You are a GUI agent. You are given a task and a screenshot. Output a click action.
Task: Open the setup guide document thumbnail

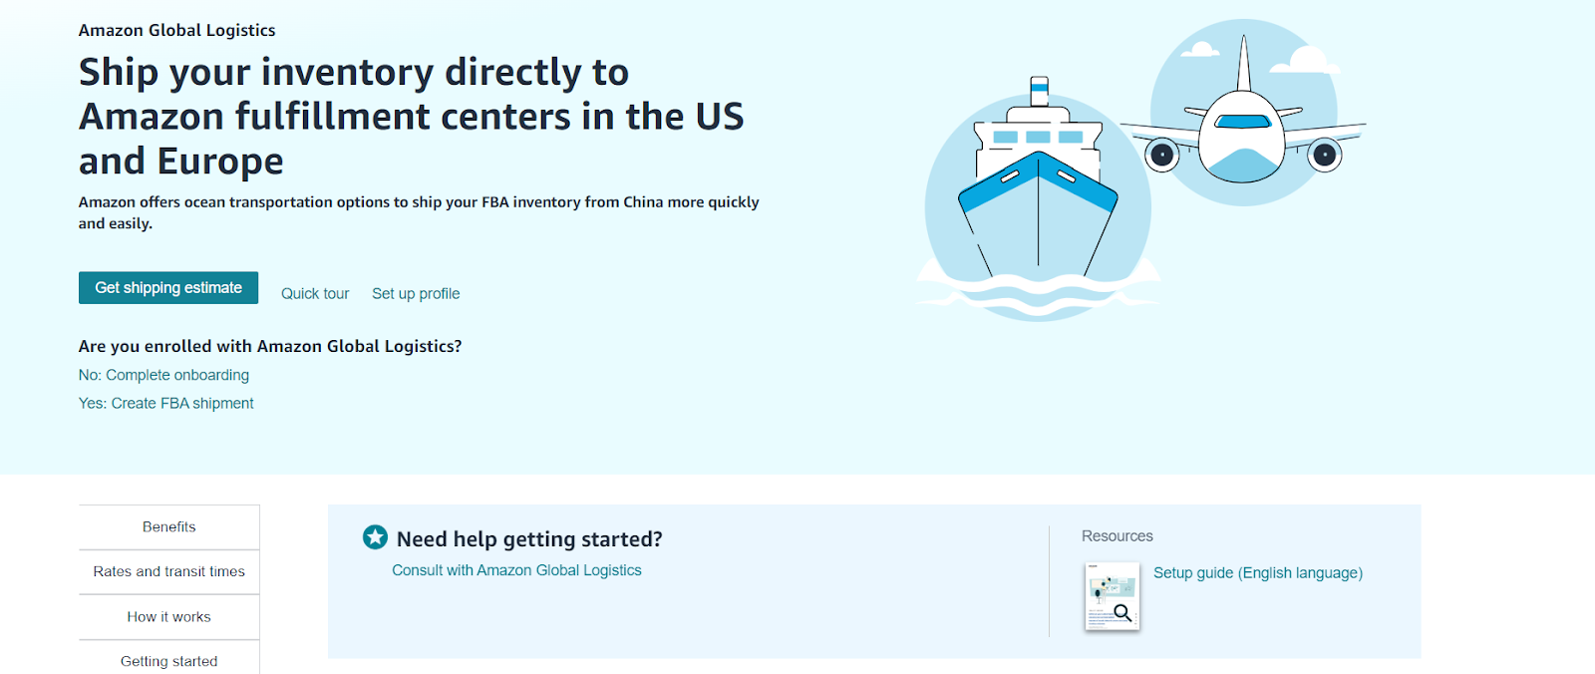pos(1112,596)
